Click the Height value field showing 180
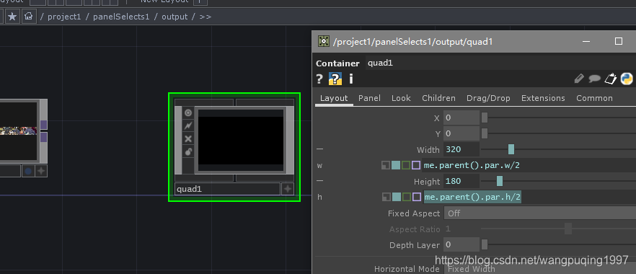Image resolution: width=636 pixels, height=274 pixels. tap(461, 181)
